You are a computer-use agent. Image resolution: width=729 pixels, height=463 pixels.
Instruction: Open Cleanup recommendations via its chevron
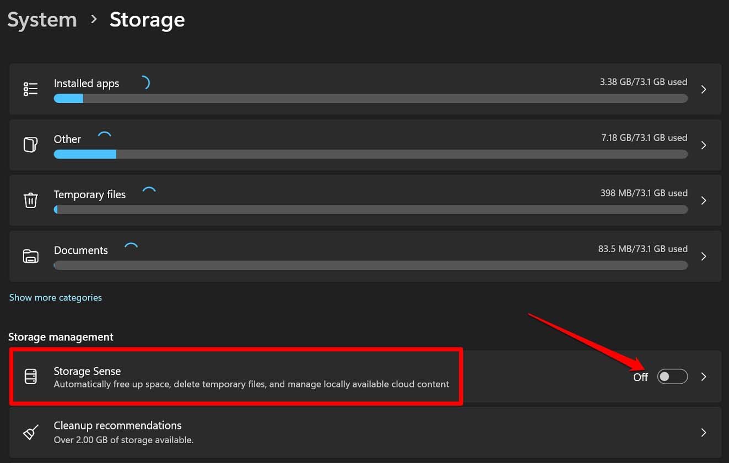pyautogui.click(x=704, y=432)
